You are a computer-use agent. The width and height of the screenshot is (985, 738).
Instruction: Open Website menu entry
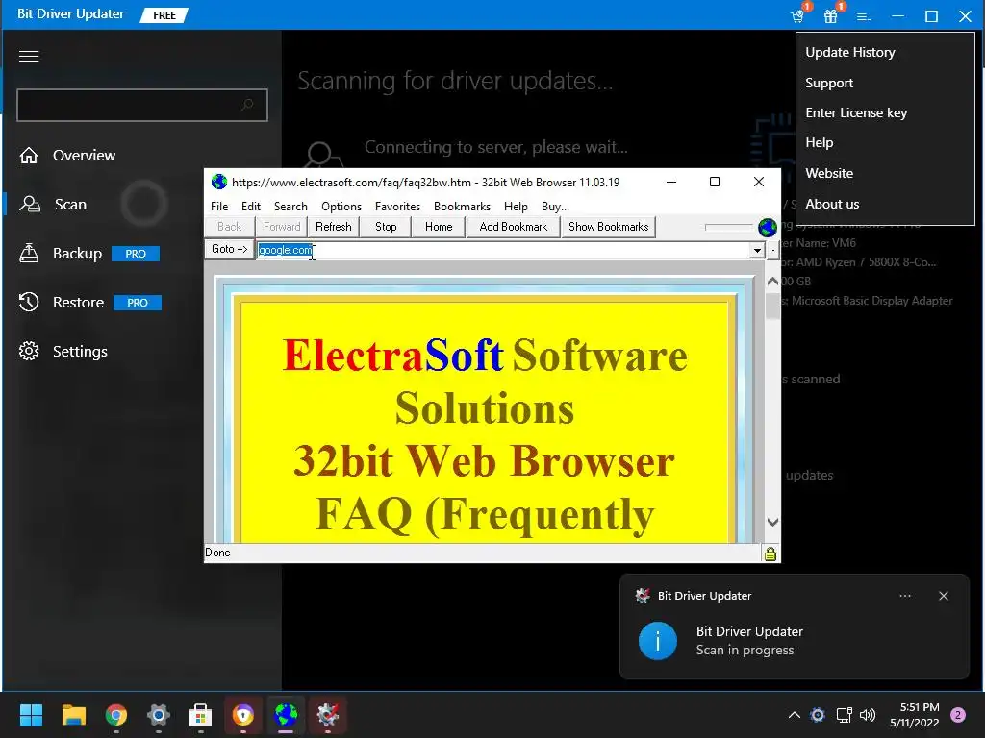829,173
